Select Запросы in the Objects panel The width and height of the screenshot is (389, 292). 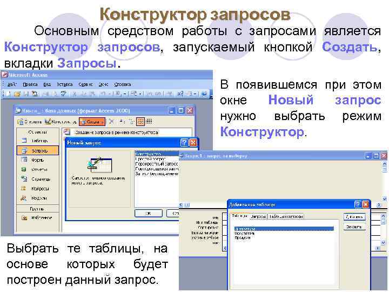click(38, 151)
